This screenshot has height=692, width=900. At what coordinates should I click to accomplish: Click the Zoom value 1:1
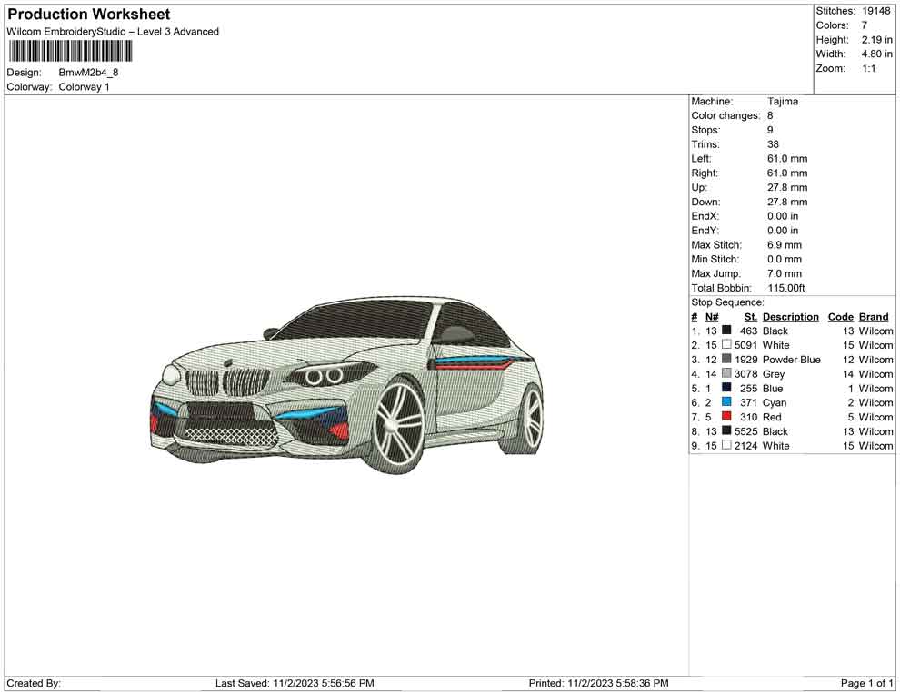point(869,68)
